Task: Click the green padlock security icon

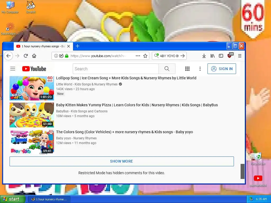Action: [66, 56]
